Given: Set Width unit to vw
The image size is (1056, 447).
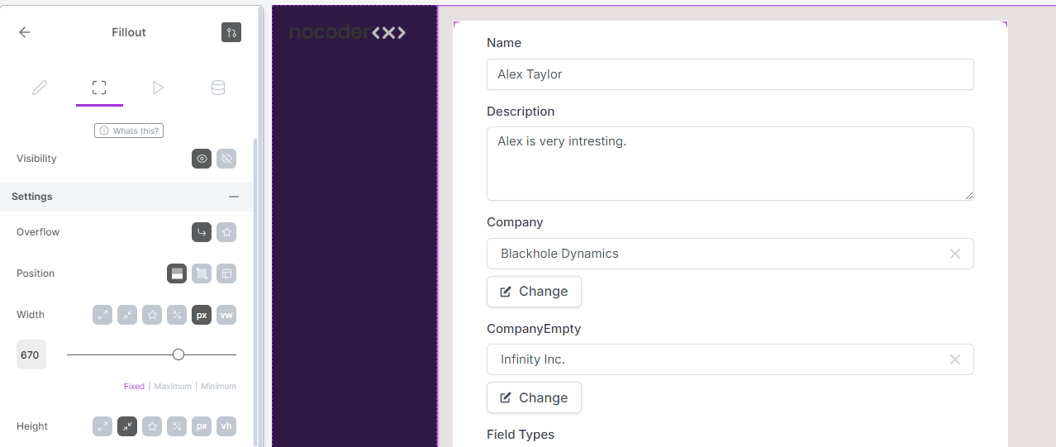Looking at the screenshot, I should (x=226, y=315).
